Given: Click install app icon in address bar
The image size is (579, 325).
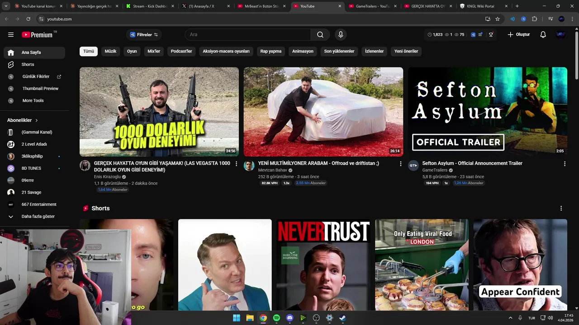Looking at the screenshot, I should (x=488, y=19).
